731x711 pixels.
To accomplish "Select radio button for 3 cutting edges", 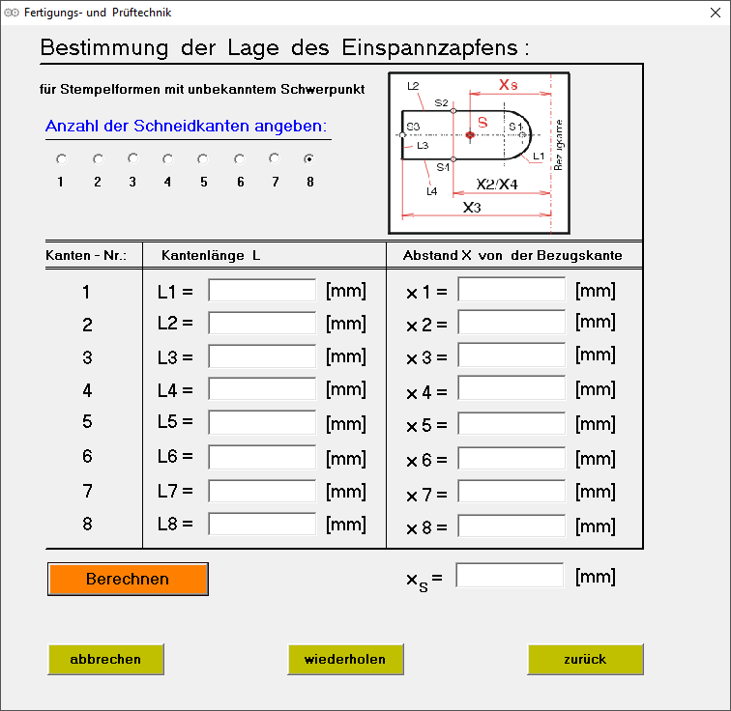I will click(132, 158).
